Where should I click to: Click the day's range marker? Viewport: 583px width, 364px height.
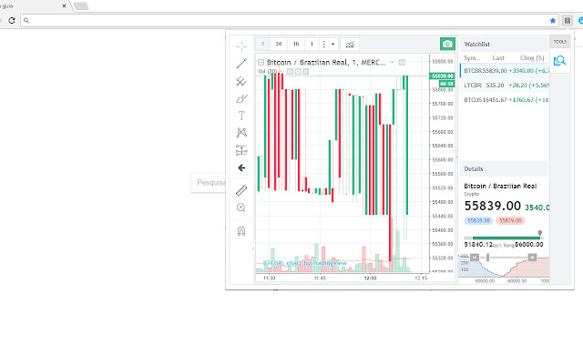click(x=540, y=233)
